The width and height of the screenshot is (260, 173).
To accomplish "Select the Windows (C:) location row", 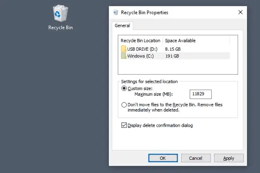I will pos(175,56).
